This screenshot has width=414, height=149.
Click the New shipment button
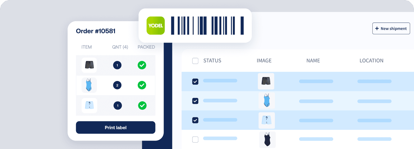click(x=391, y=29)
